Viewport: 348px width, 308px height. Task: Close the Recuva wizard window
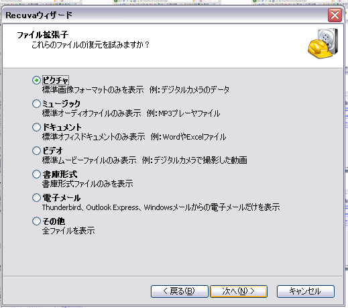335,15
